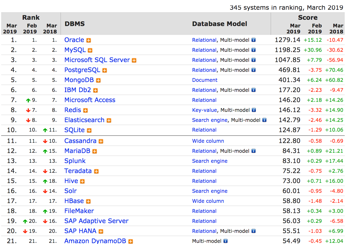
Task: Click the Search engine link for Elasticsearch
Action: tap(210, 120)
